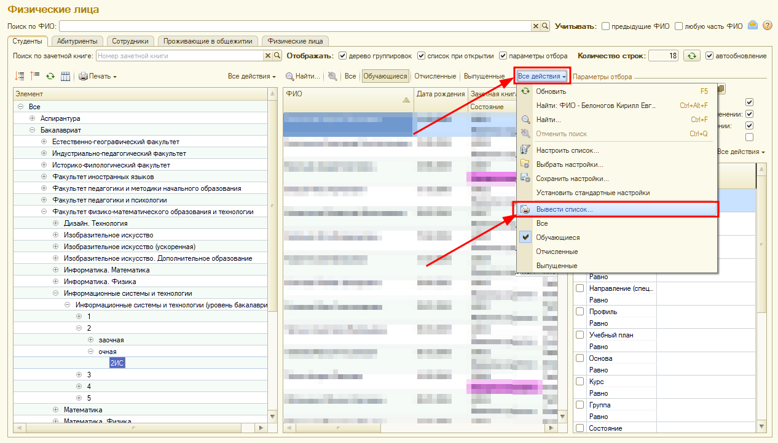Click the Номер зачетной книги input field
Image resolution: width=778 pixels, height=443 pixels.
click(179, 56)
